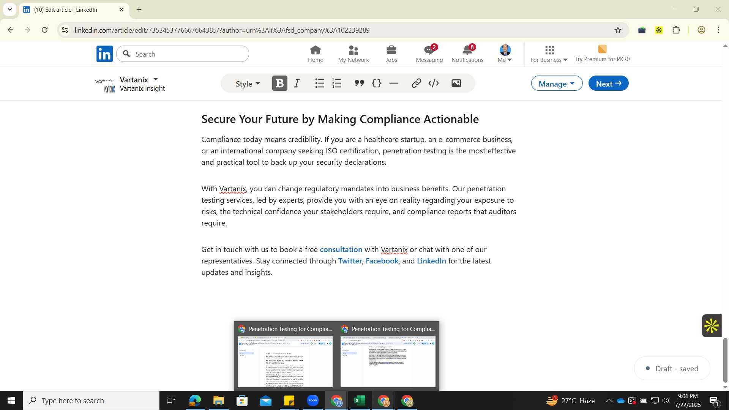This screenshot has height=410, width=729.
Task: Click the address bar URL
Action: click(x=222, y=30)
